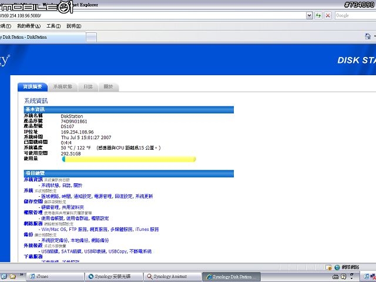Open the Win/Mac OS service link
This screenshot has width=376, height=282.
53,230
